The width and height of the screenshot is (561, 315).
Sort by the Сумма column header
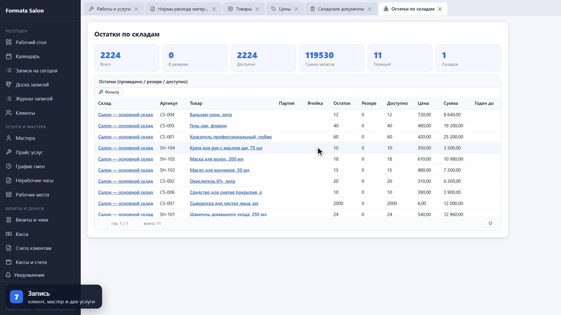[x=451, y=103]
